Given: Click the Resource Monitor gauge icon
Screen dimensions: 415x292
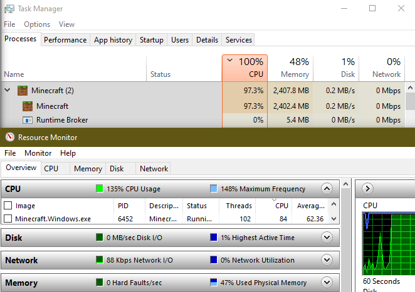Looking at the screenshot, I should coord(10,137).
